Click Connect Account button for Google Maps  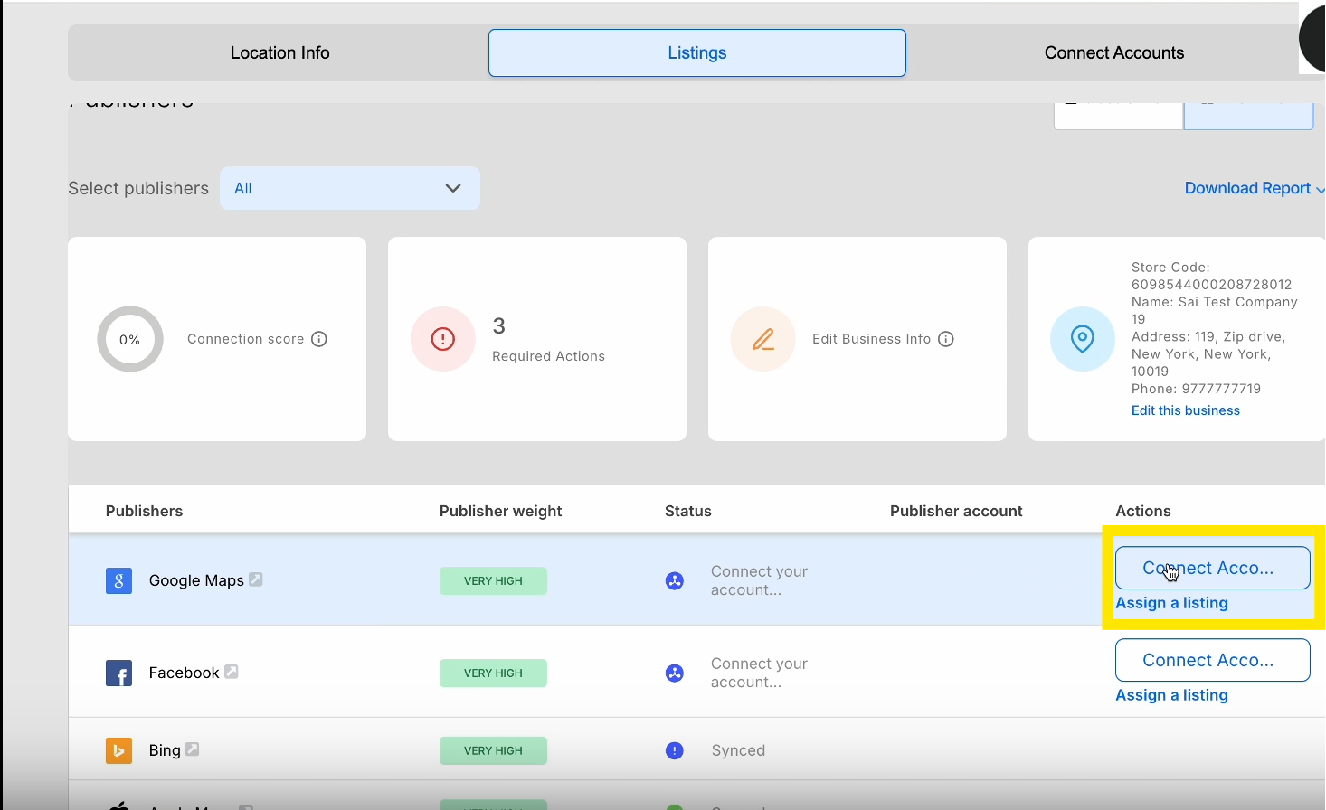1212,568
